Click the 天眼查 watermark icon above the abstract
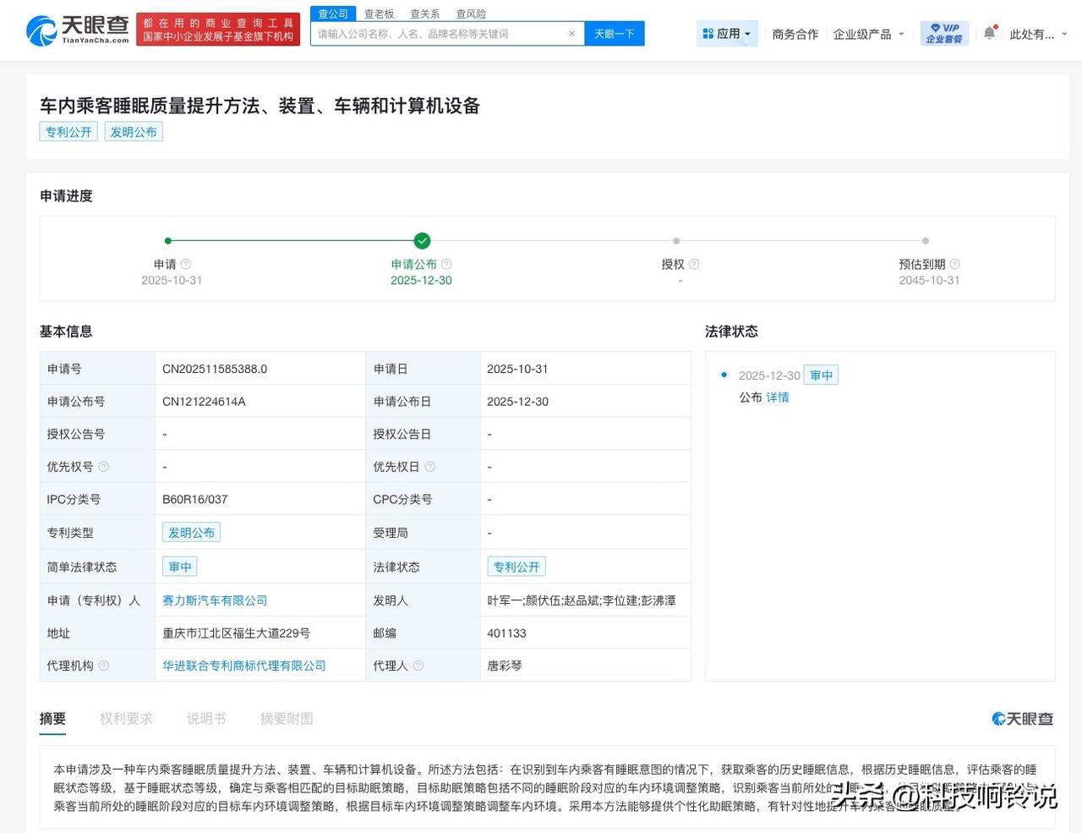This screenshot has width=1082, height=833. (997, 718)
